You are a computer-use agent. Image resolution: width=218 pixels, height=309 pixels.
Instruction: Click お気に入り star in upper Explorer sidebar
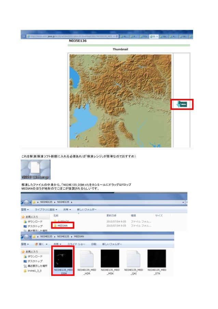click(23, 217)
